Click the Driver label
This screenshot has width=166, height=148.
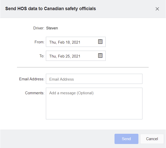(x=39, y=28)
